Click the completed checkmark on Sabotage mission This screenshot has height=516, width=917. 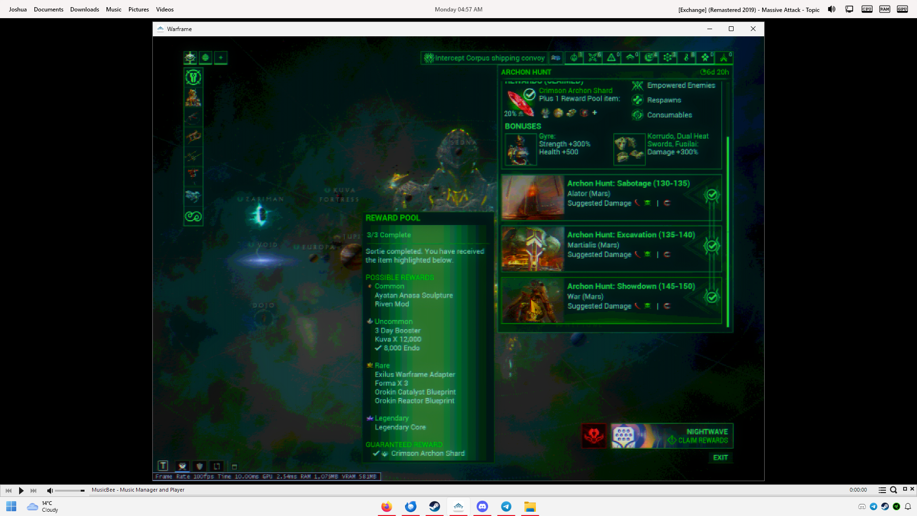(712, 194)
